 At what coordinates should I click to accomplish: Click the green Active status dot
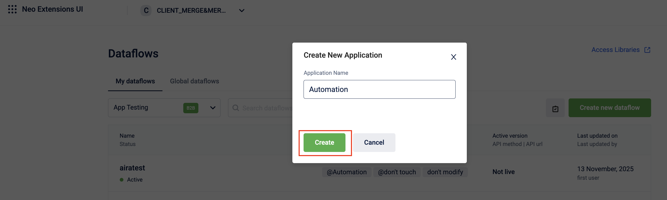point(122,180)
